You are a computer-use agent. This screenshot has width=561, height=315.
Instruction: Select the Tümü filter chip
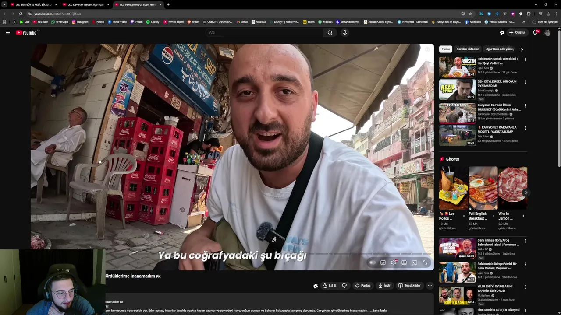coord(445,49)
